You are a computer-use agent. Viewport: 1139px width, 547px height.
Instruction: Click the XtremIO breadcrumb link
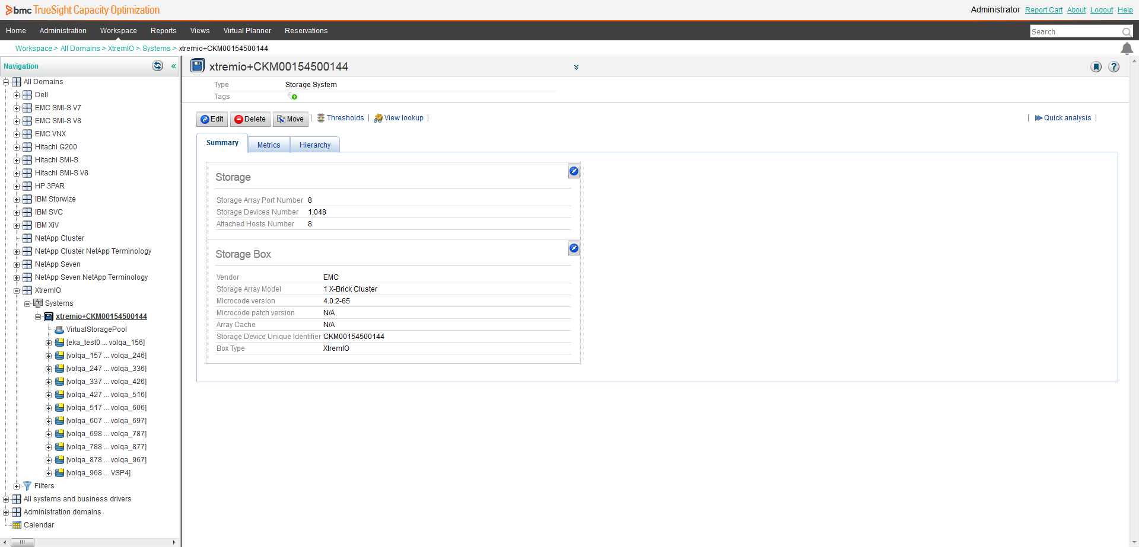click(121, 49)
